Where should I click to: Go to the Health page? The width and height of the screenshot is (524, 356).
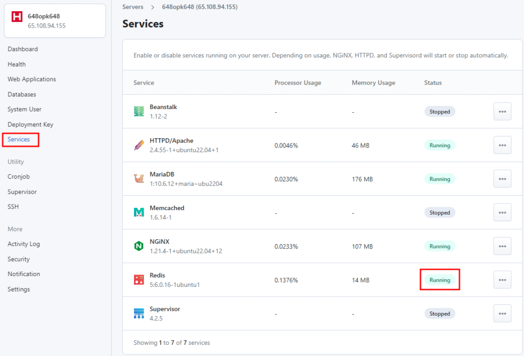click(17, 64)
